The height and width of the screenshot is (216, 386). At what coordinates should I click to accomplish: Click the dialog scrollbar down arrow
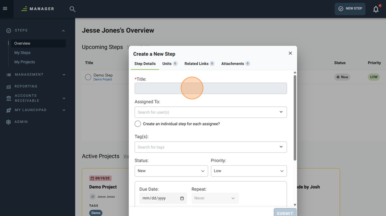coord(295,205)
